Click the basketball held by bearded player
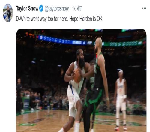 click(x=77, y=76)
